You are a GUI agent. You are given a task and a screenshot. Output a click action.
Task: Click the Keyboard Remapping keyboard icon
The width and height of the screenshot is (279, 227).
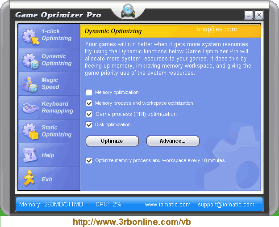point(30,108)
